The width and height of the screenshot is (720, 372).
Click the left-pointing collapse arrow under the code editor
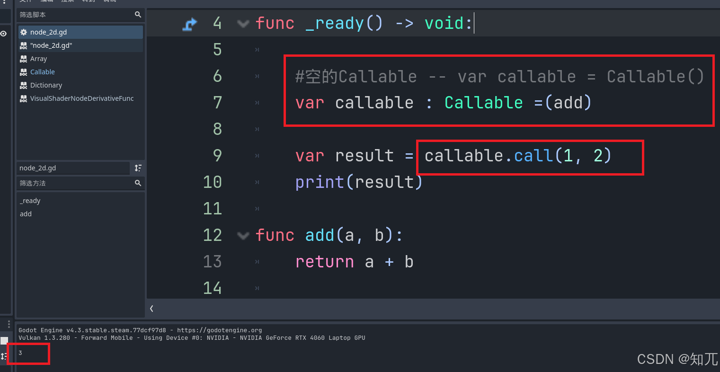tap(151, 308)
